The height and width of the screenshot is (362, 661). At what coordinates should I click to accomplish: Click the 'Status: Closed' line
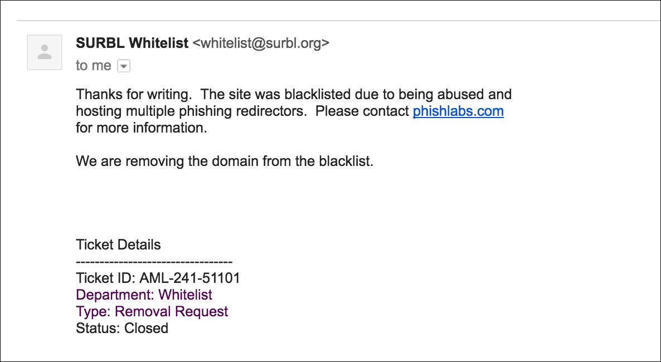click(x=122, y=328)
